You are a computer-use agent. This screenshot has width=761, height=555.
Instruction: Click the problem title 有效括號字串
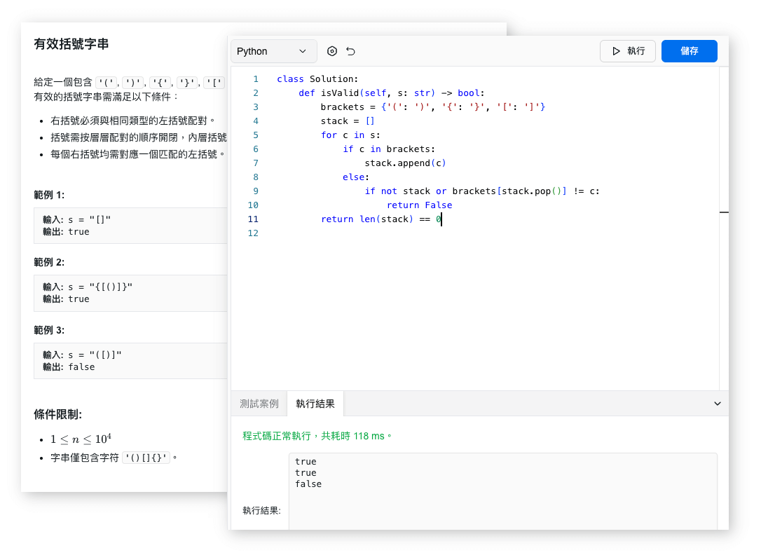(x=71, y=44)
